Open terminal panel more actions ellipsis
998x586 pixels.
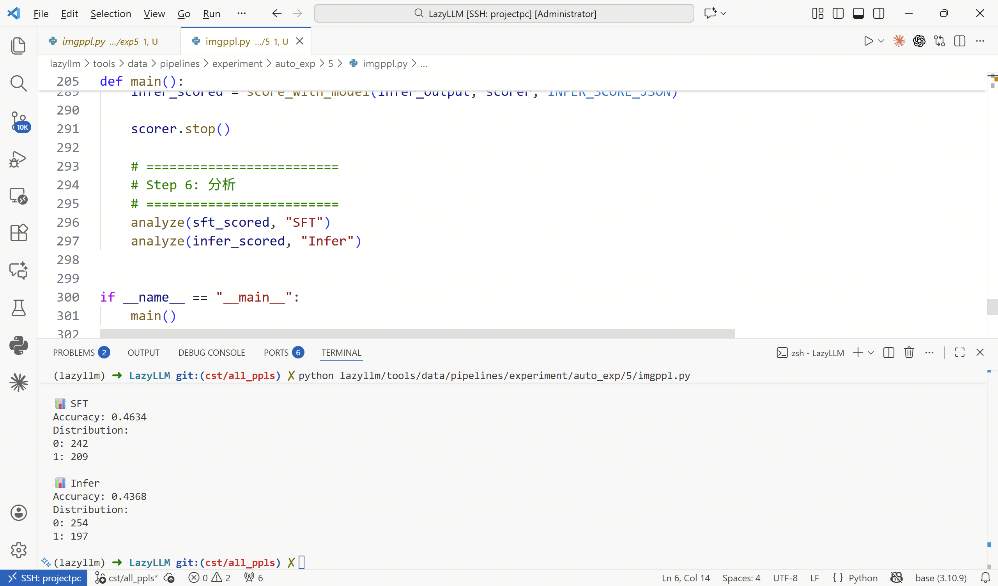(x=929, y=352)
